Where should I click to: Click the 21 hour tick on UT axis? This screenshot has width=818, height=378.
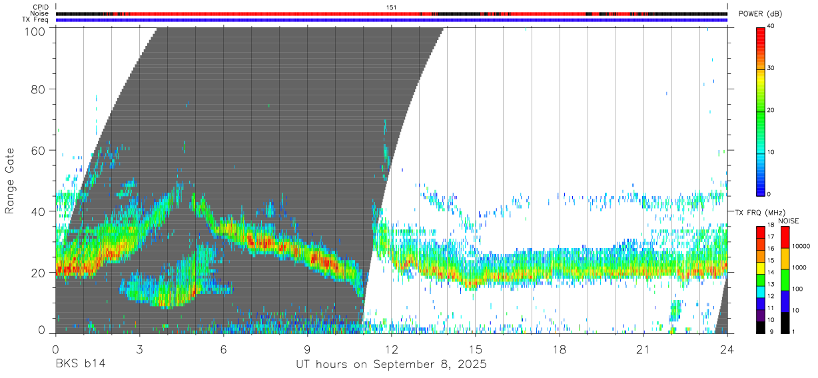pyautogui.click(x=643, y=349)
